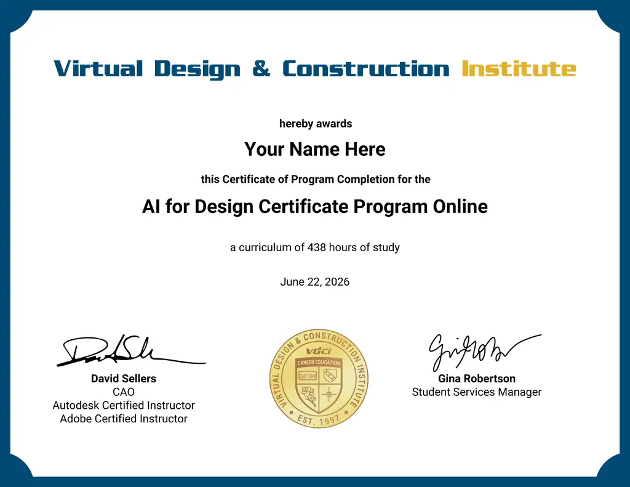Click the name 'Gina Robertson'
The height and width of the screenshot is (487, 630).
click(x=477, y=379)
